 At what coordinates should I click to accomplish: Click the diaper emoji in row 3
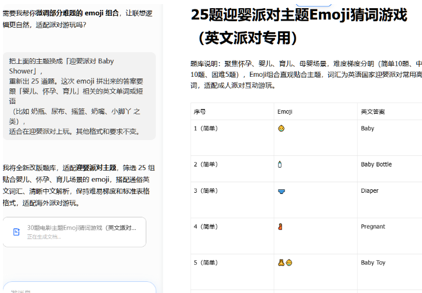[282, 192]
